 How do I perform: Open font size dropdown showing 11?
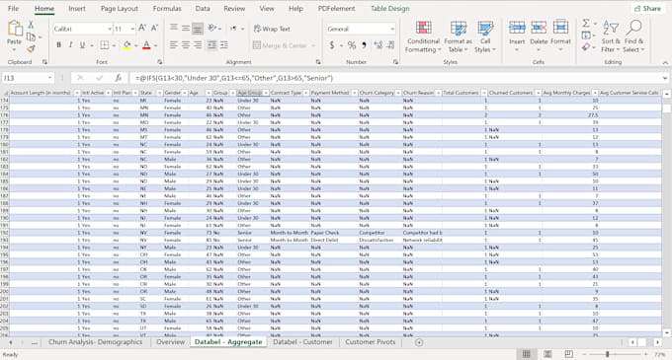132,29
